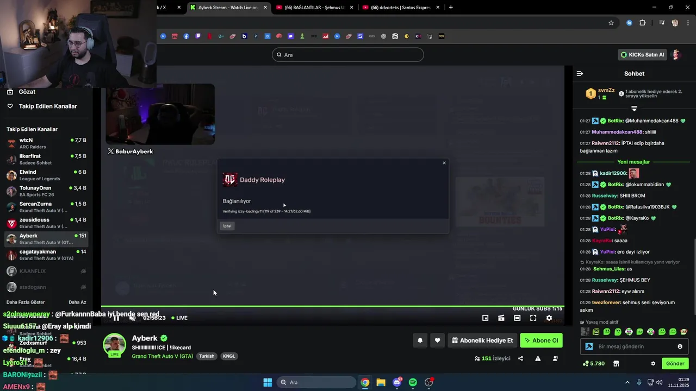Open the clip creation icon
Image resolution: width=696 pixels, height=391 pixels.
pyautogui.click(x=501, y=318)
